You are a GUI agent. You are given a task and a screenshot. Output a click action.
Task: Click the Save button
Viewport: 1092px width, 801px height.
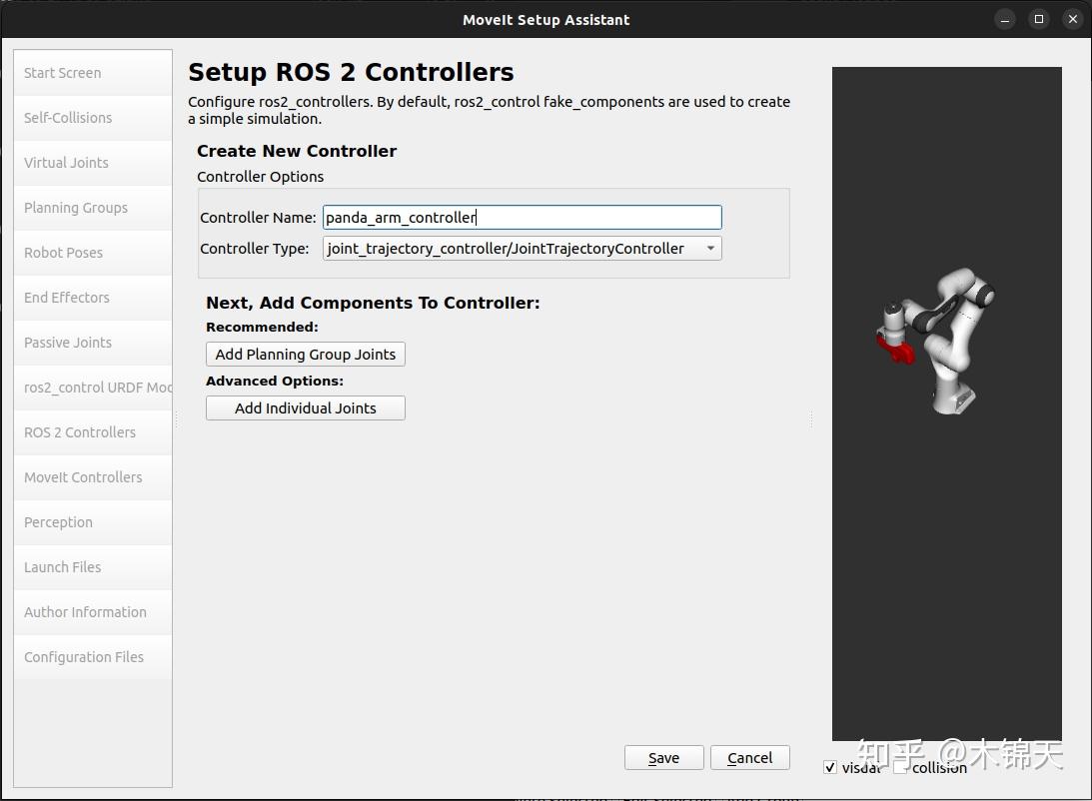click(x=663, y=757)
